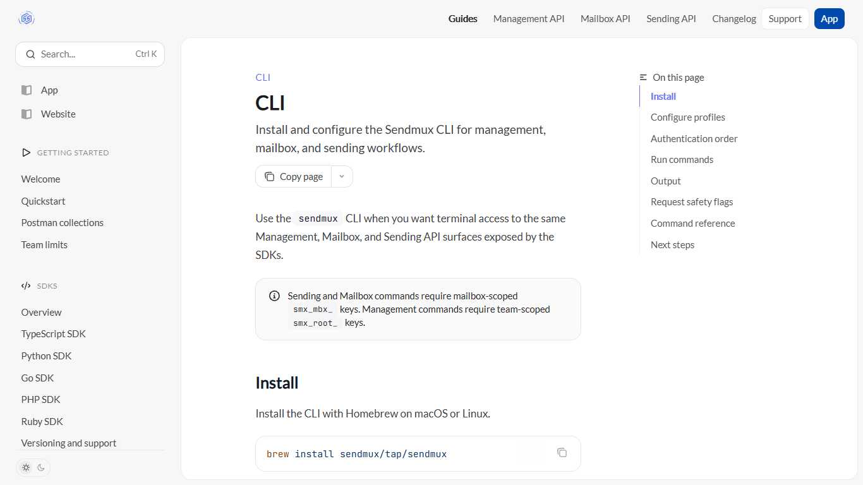The width and height of the screenshot is (863, 485).
Task: Click the Copy page button
Action: pos(294,177)
